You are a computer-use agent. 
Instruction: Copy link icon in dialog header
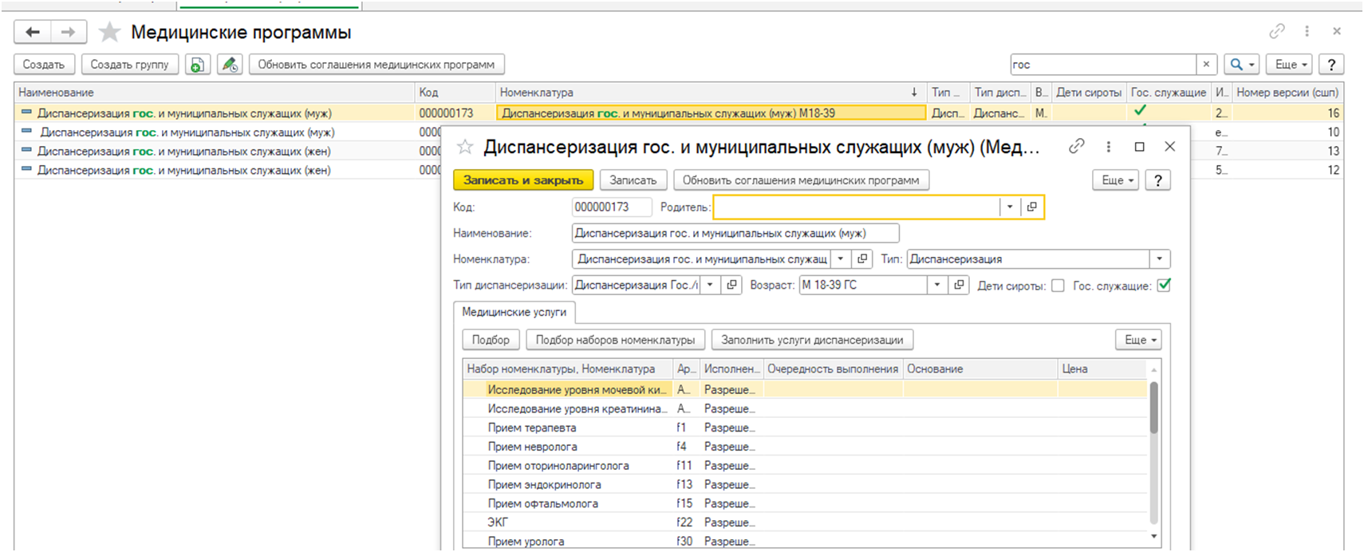(x=1077, y=146)
